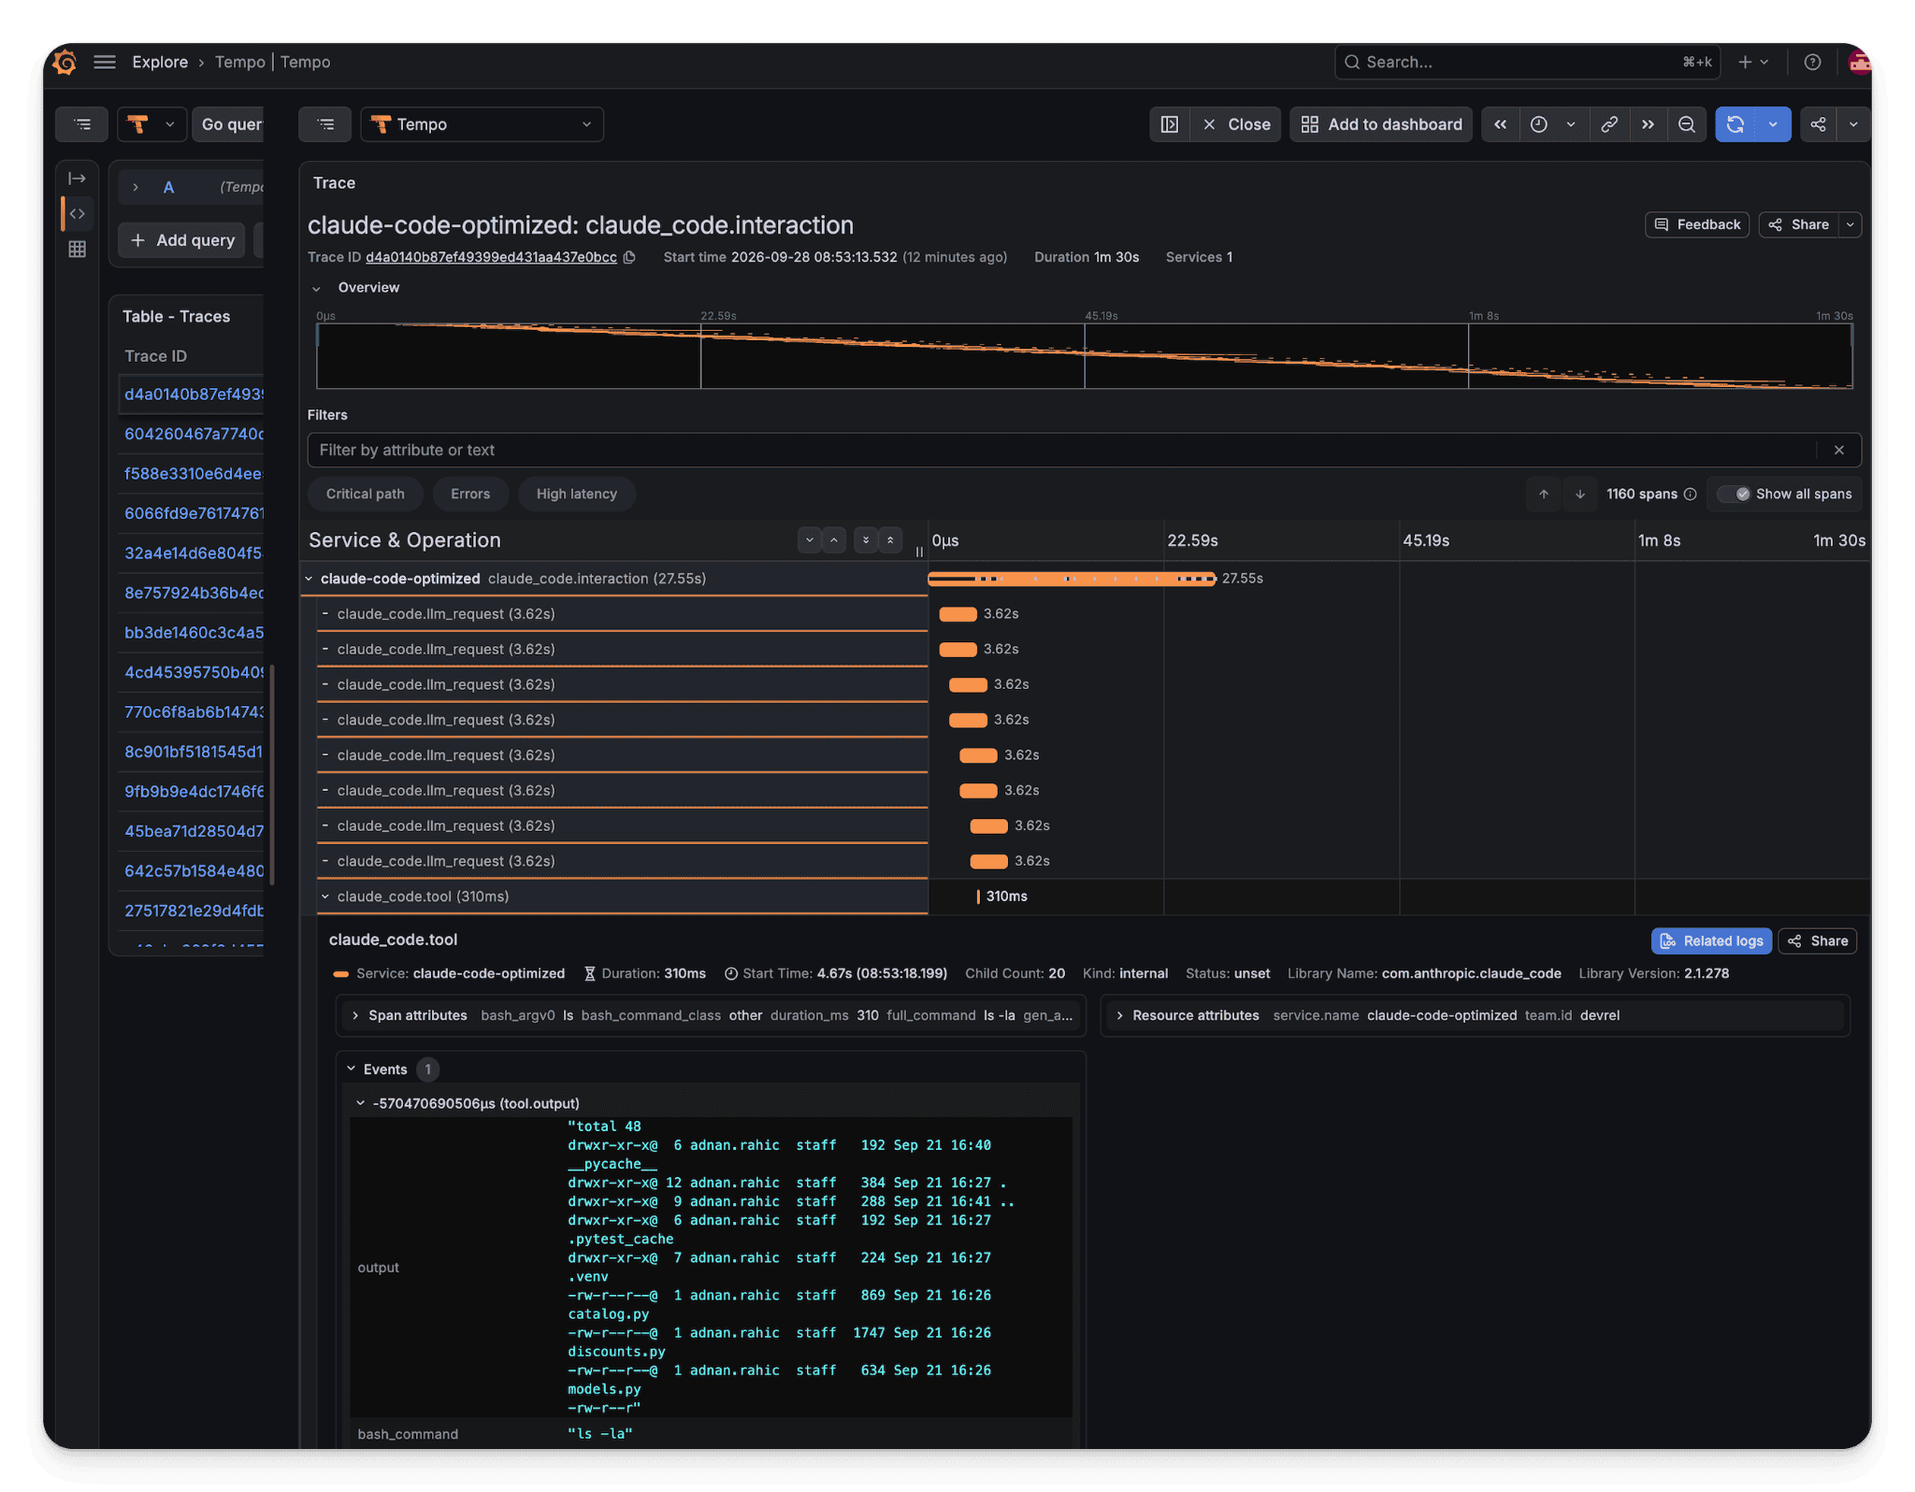The width and height of the screenshot is (1915, 1492).
Task: Clear the span filter with X
Action: click(1839, 450)
